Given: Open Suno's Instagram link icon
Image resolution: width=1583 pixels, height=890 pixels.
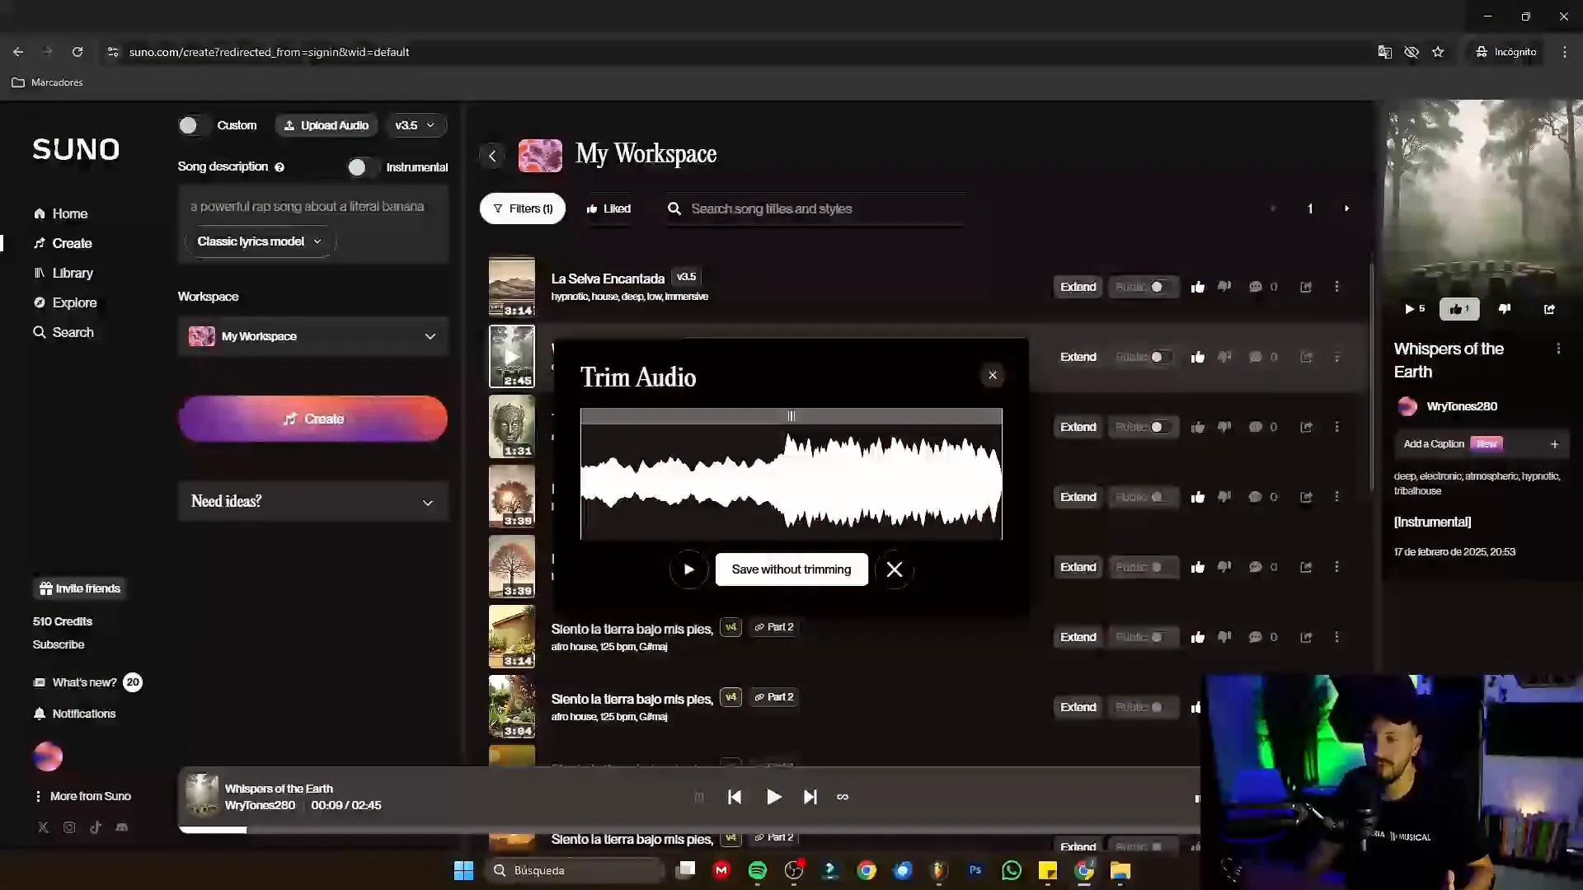Looking at the screenshot, I should 69,827.
